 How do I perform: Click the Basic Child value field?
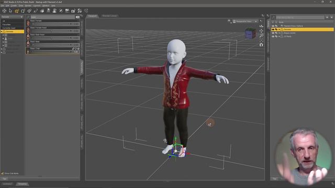[x=76, y=52]
